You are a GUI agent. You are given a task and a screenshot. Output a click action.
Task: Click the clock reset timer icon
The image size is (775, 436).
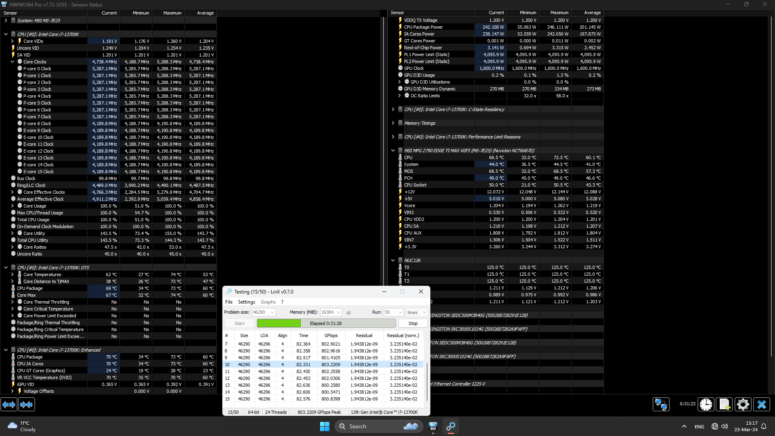706,404
